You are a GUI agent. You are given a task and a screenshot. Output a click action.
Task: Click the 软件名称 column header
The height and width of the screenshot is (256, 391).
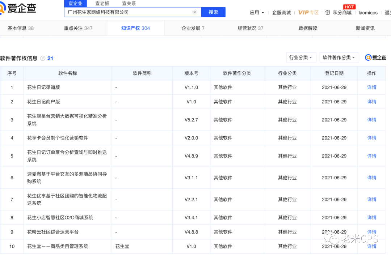(68, 73)
